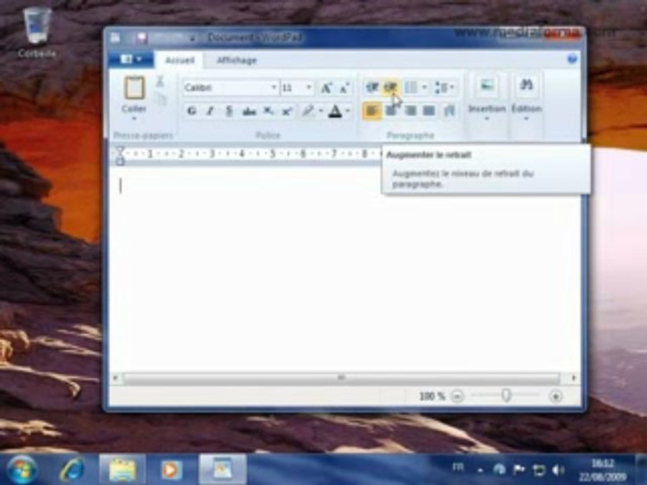Open WordPad help question mark

click(572, 59)
